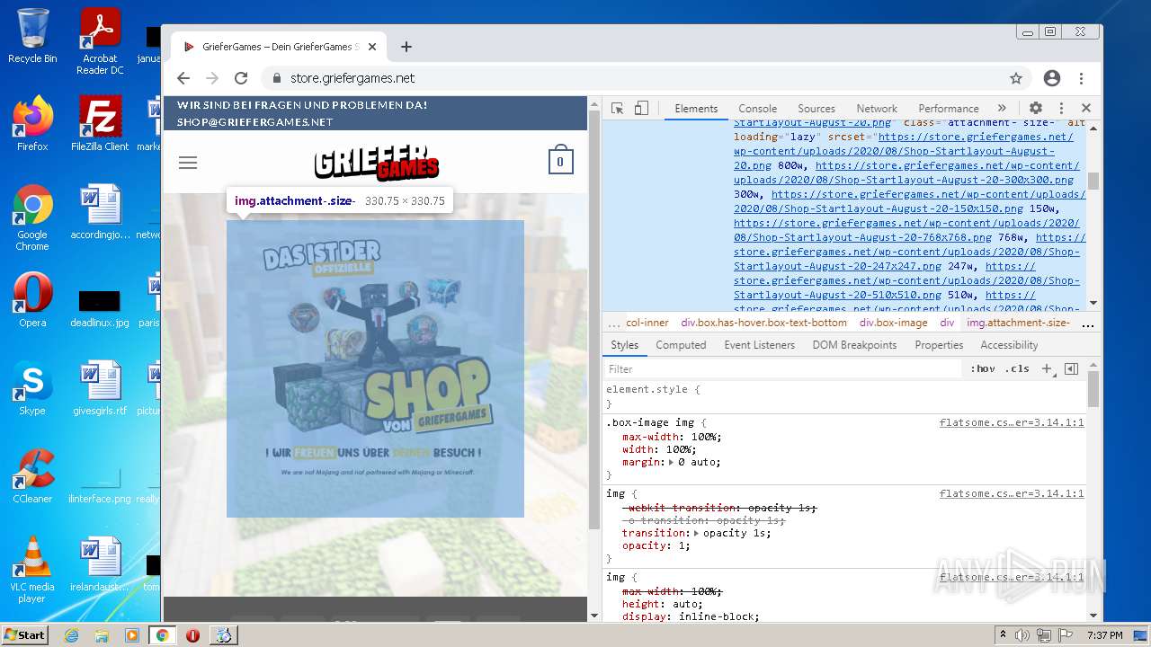The width and height of the screenshot is (1151, 647).
Task: Open Chrome three-dot main menu
Action: click(x=1082, y=78)
